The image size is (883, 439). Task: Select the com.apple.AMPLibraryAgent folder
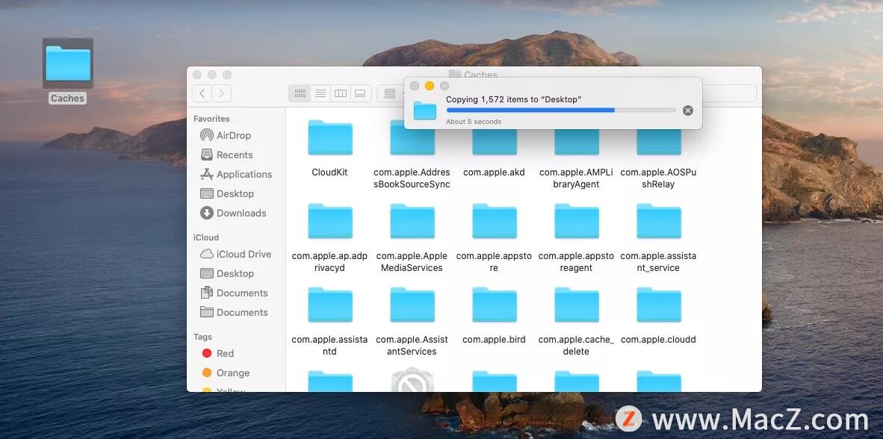pyautogui.click(x=576, y=156)
